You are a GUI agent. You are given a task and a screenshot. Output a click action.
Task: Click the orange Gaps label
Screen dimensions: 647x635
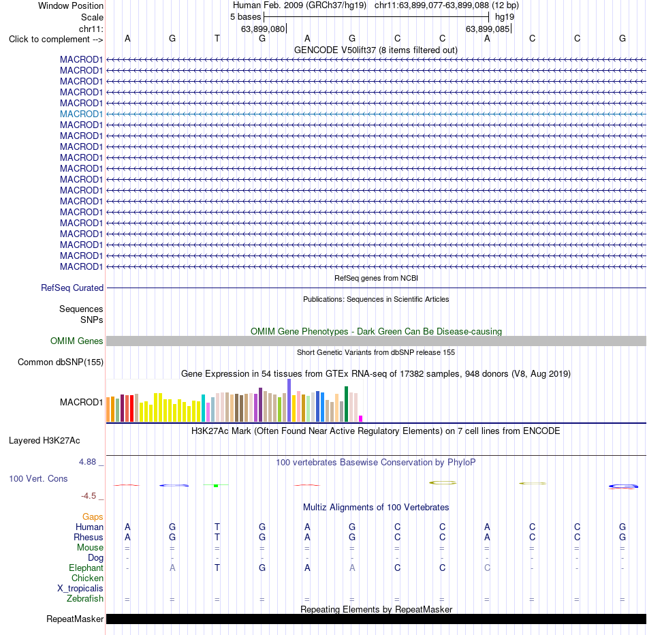pyautogui.click(x=93, y=517)
